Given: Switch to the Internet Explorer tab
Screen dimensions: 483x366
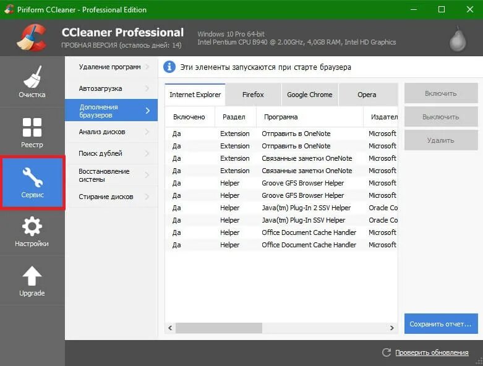Looking at the screenshot, I should pyautogui.click(x=195, y=95).
